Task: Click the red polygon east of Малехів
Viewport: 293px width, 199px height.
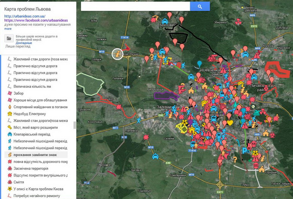Action: 277,69
